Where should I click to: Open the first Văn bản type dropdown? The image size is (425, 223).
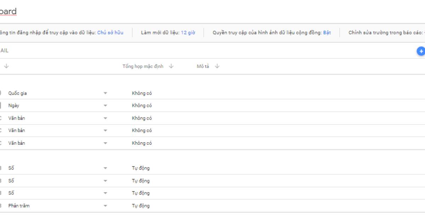(105, 118)
